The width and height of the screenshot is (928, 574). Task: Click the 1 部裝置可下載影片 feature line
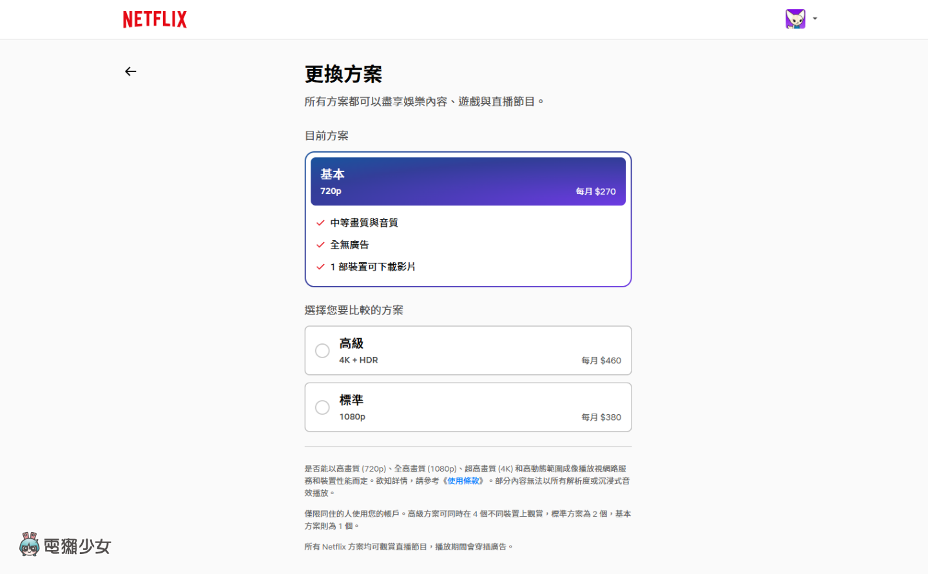point(372,267)
